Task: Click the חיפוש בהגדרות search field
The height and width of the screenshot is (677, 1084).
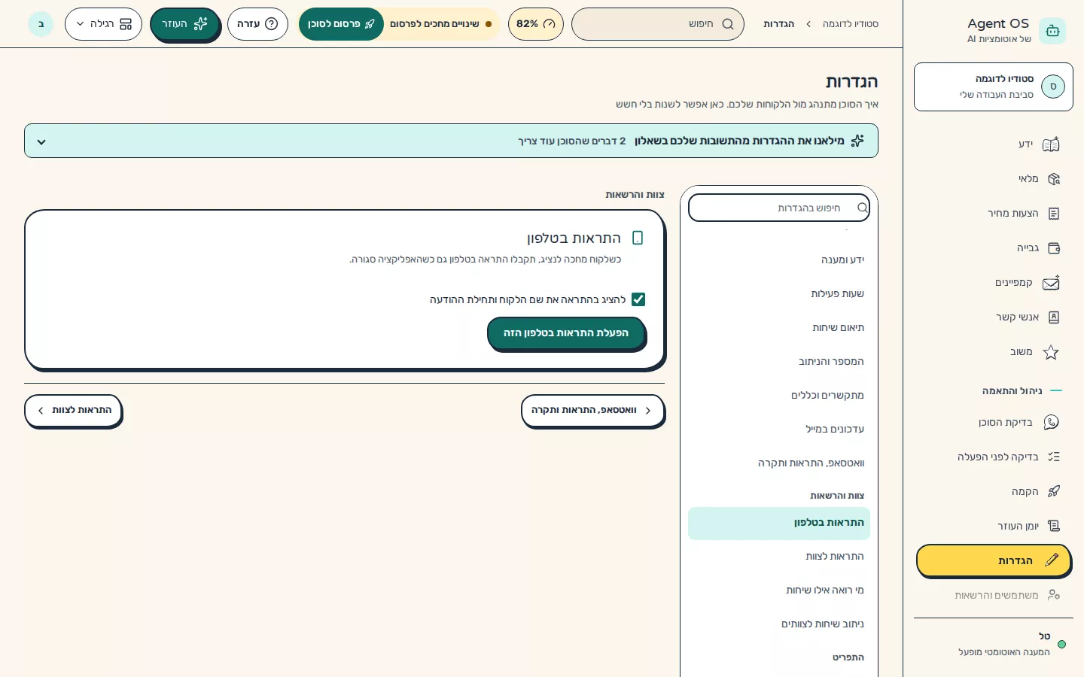Action: point(779,208)
